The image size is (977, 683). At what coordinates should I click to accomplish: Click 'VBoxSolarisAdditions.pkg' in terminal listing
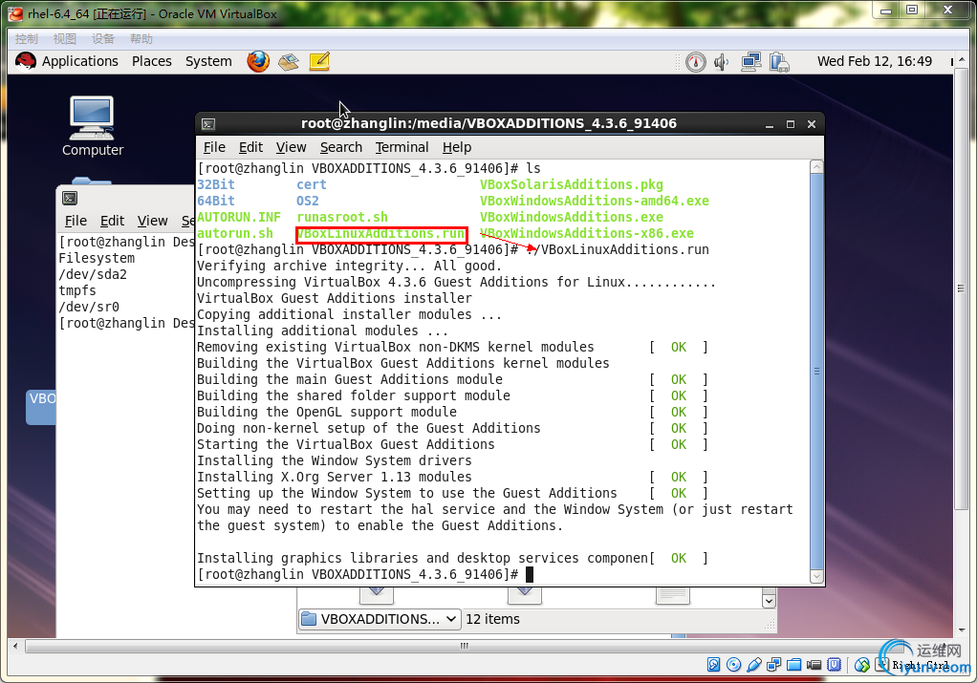(x=572, y=185)
